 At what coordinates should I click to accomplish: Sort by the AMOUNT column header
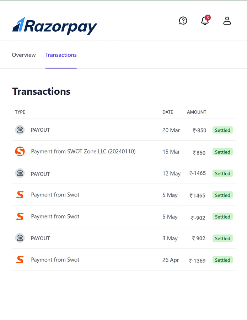(x=196, y=112)
